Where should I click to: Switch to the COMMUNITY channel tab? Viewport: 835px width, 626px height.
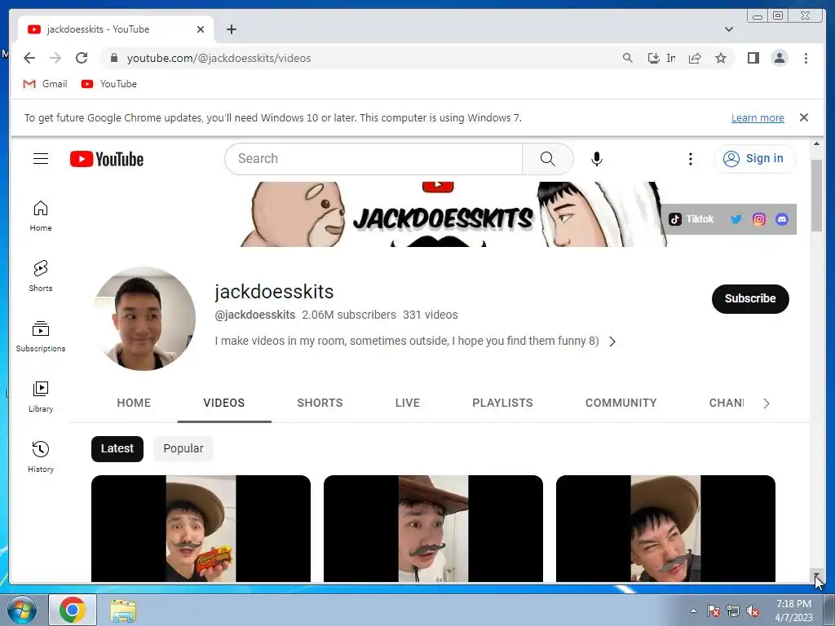coord(621,403)
